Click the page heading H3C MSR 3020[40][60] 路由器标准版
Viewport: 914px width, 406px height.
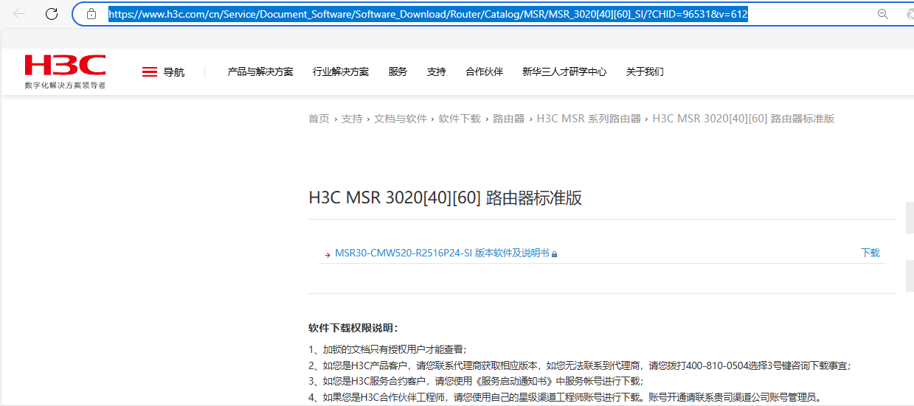tap(445, 198)
